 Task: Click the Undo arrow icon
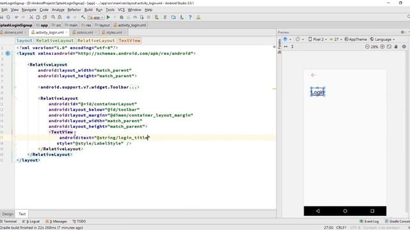click(x=17, y=17)
